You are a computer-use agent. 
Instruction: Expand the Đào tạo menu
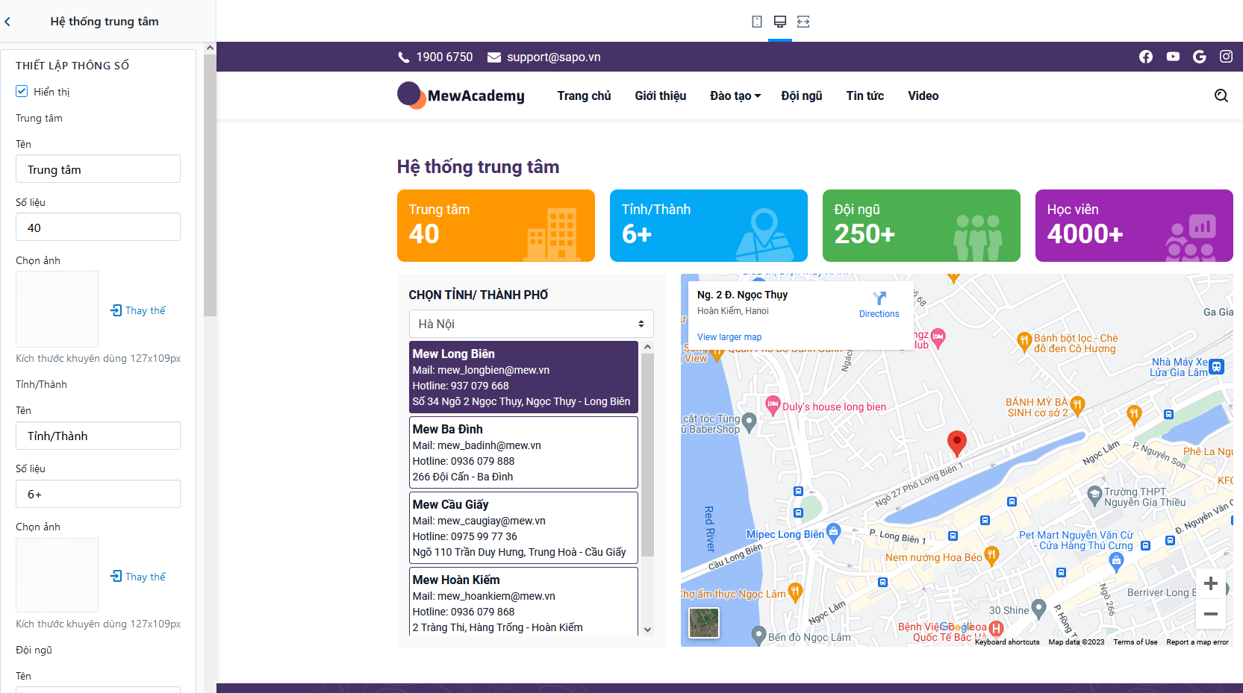(735, 95)
